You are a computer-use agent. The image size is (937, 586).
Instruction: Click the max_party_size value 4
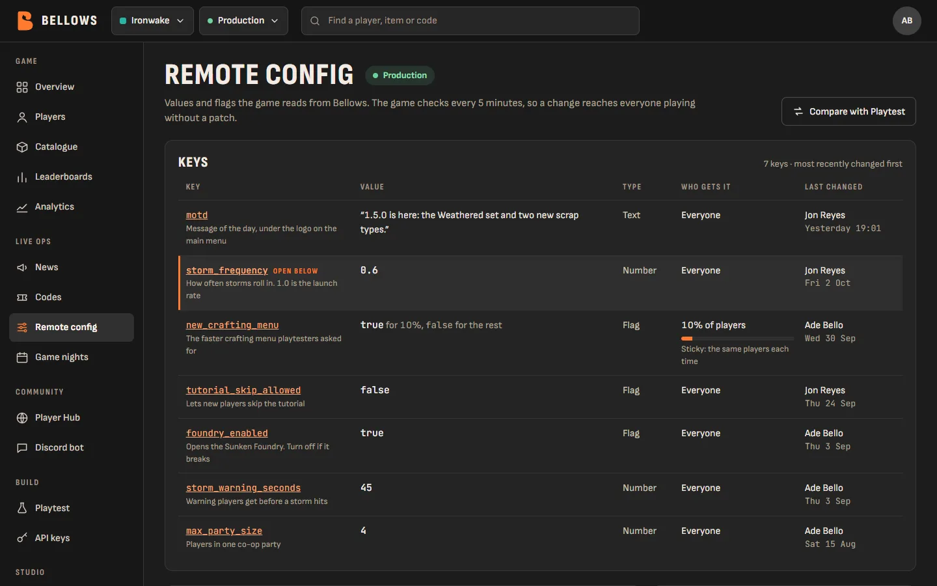click(363, 531)
